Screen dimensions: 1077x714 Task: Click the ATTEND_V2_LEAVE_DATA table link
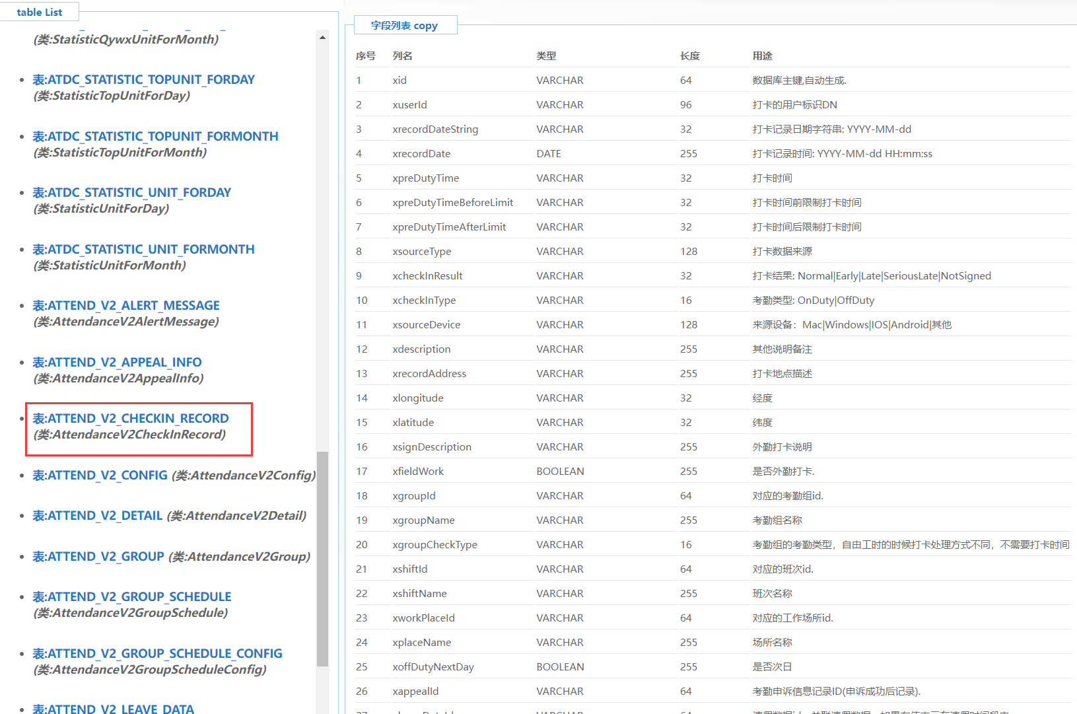coord(113,709)
